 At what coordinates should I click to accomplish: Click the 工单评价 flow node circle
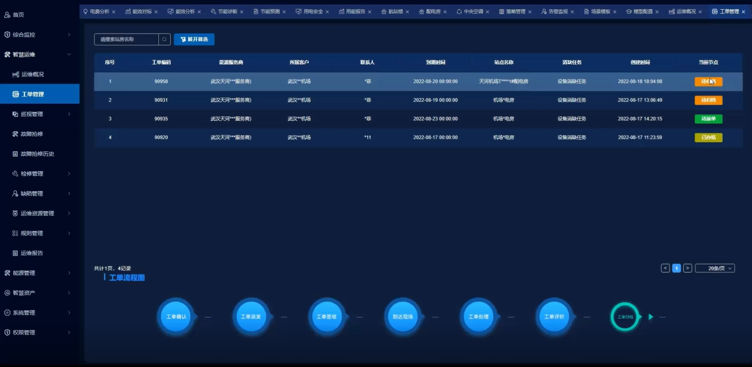click(555, 317)
